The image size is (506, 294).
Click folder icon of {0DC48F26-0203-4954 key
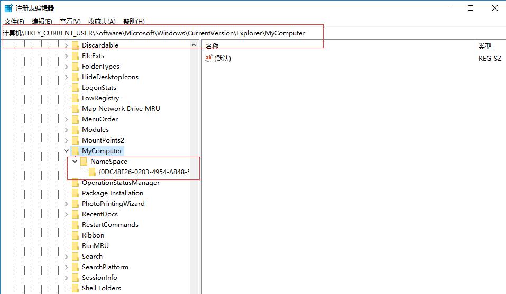(92, 172)
